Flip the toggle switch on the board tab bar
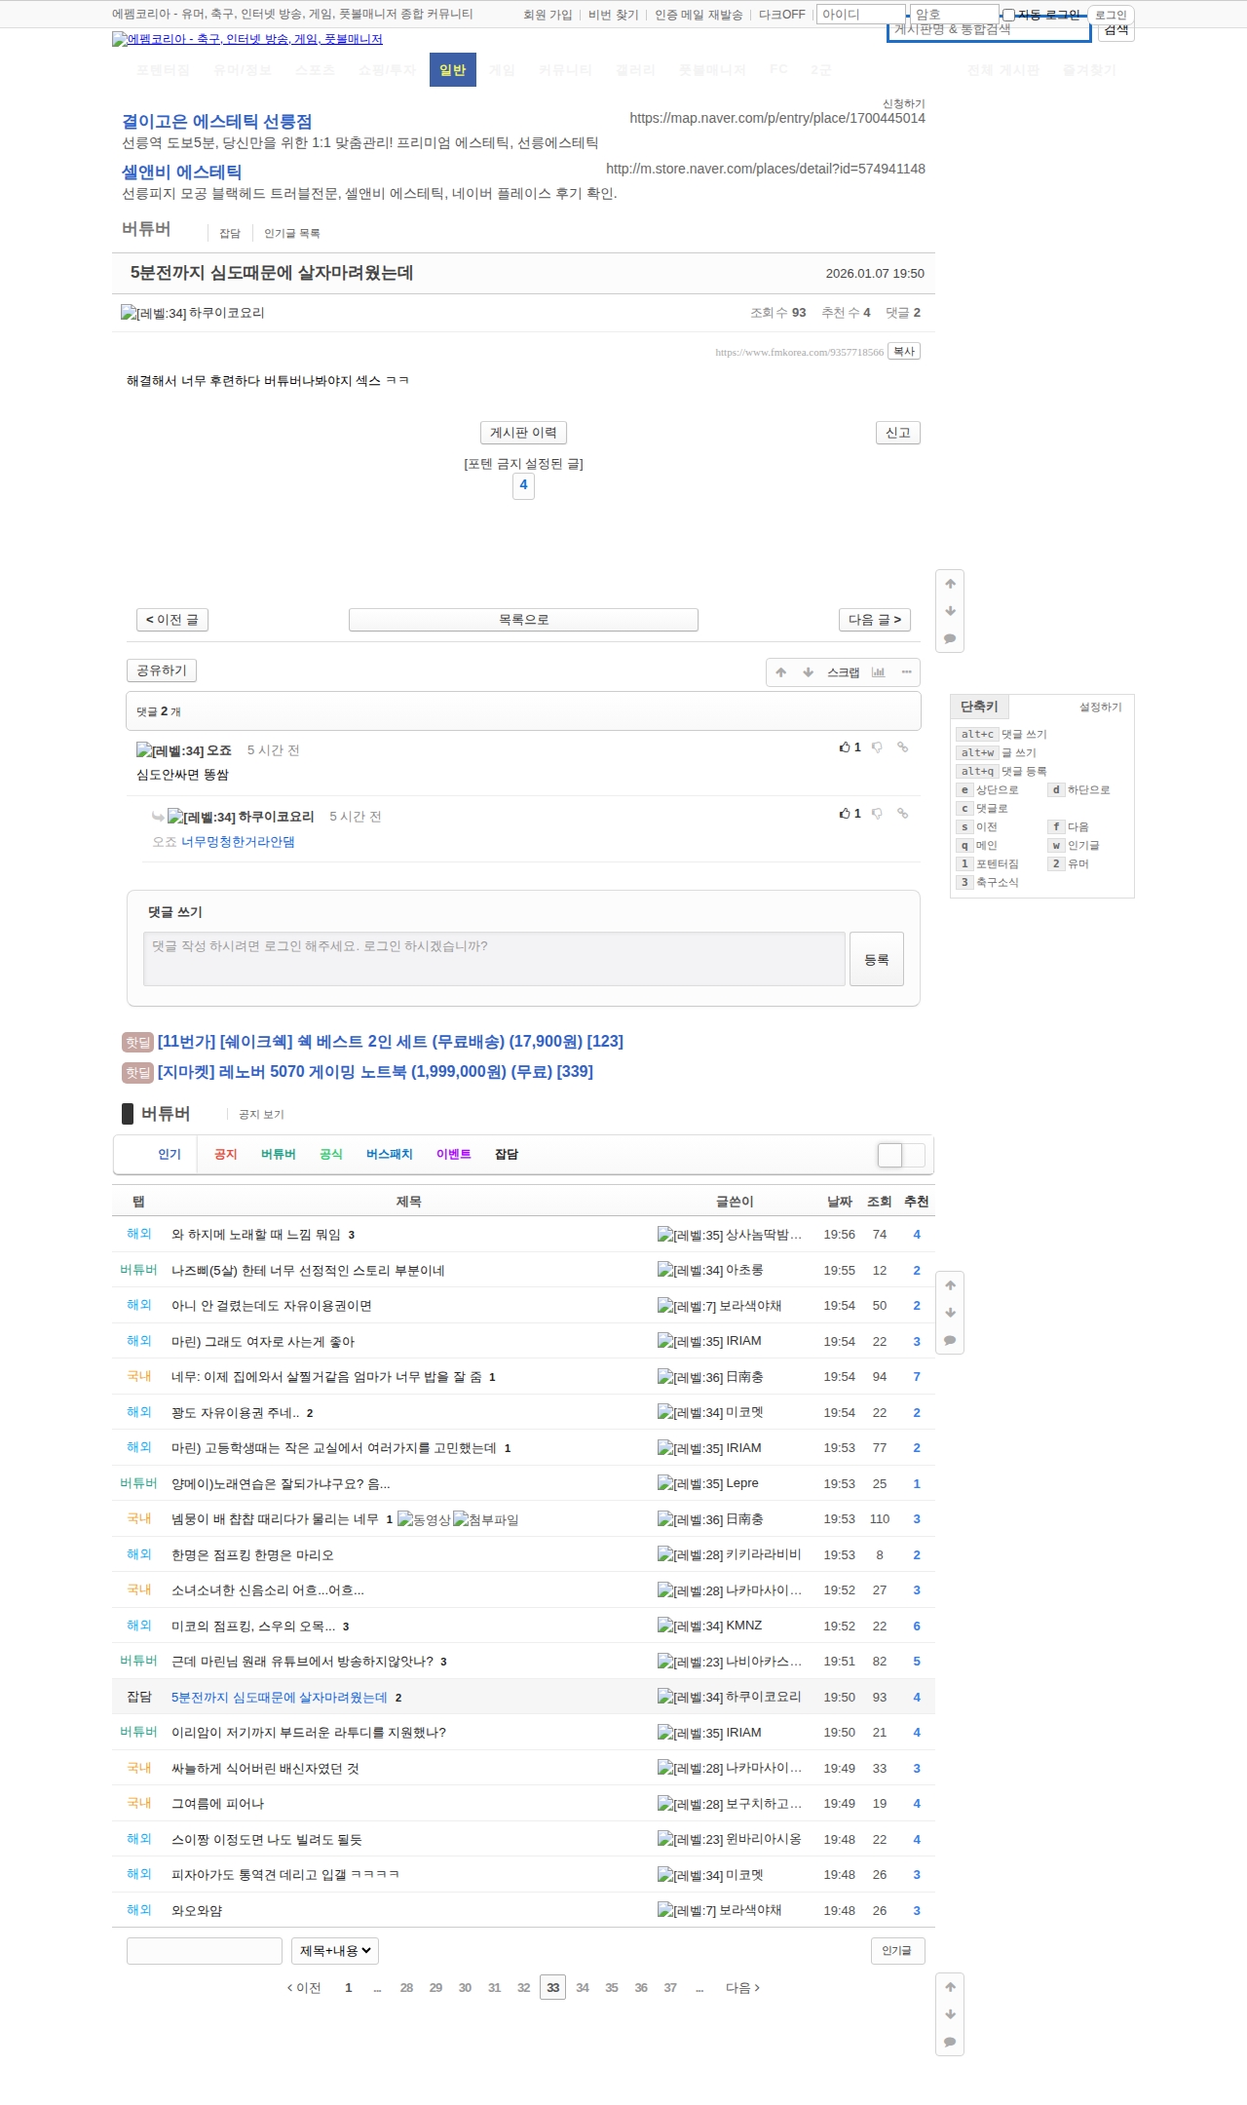The height and width of the screenshot is (2105, 1247). (x=901, y=1155)
